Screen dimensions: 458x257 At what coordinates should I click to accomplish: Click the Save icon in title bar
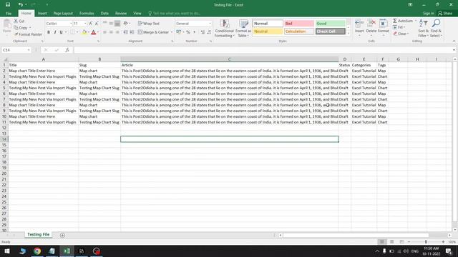[8, 5]
